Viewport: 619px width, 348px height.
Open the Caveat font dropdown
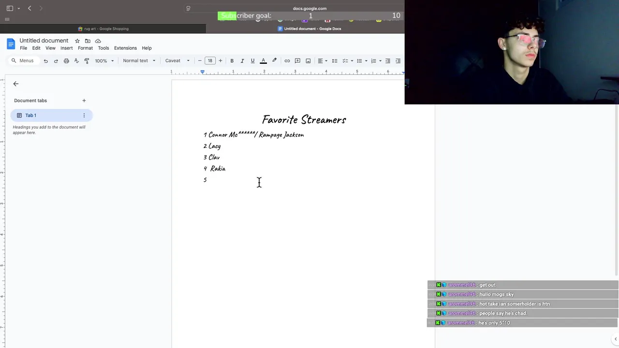(177, 61)
